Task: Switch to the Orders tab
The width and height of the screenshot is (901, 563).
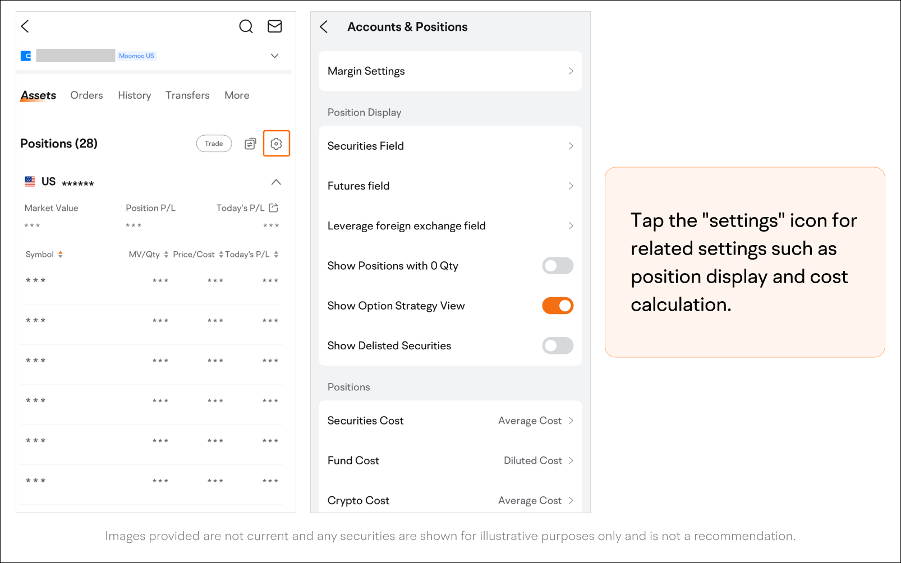Action: pyautogui.click(x=86, y=95)
